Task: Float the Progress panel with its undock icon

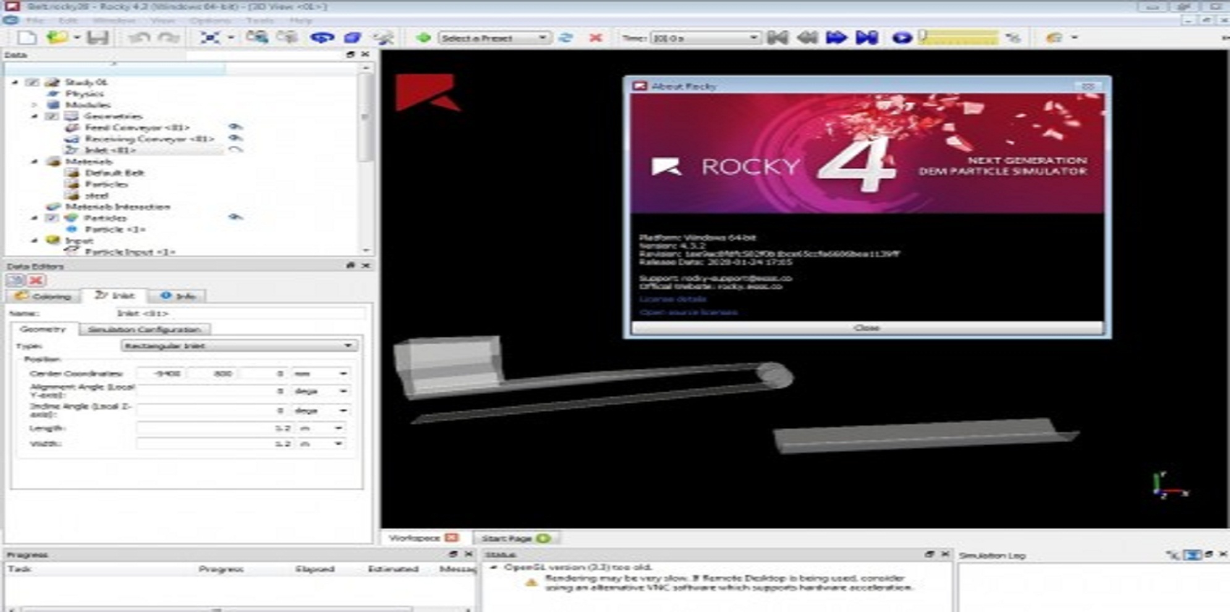Action: pyautogui.click(x=454, y=555)
